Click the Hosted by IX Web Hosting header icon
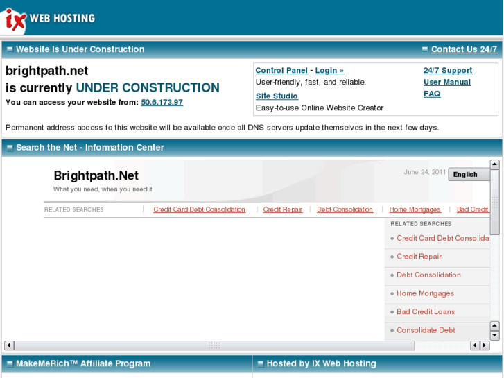This screenshot has width=504, height=378. coord(261,364)
